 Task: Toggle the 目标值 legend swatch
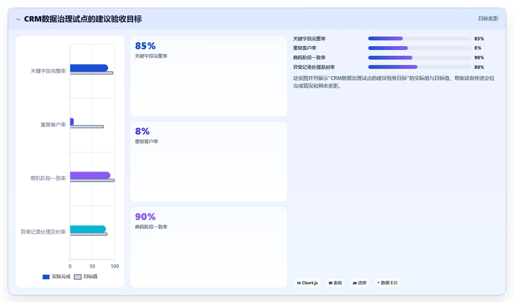pos(77,277)
